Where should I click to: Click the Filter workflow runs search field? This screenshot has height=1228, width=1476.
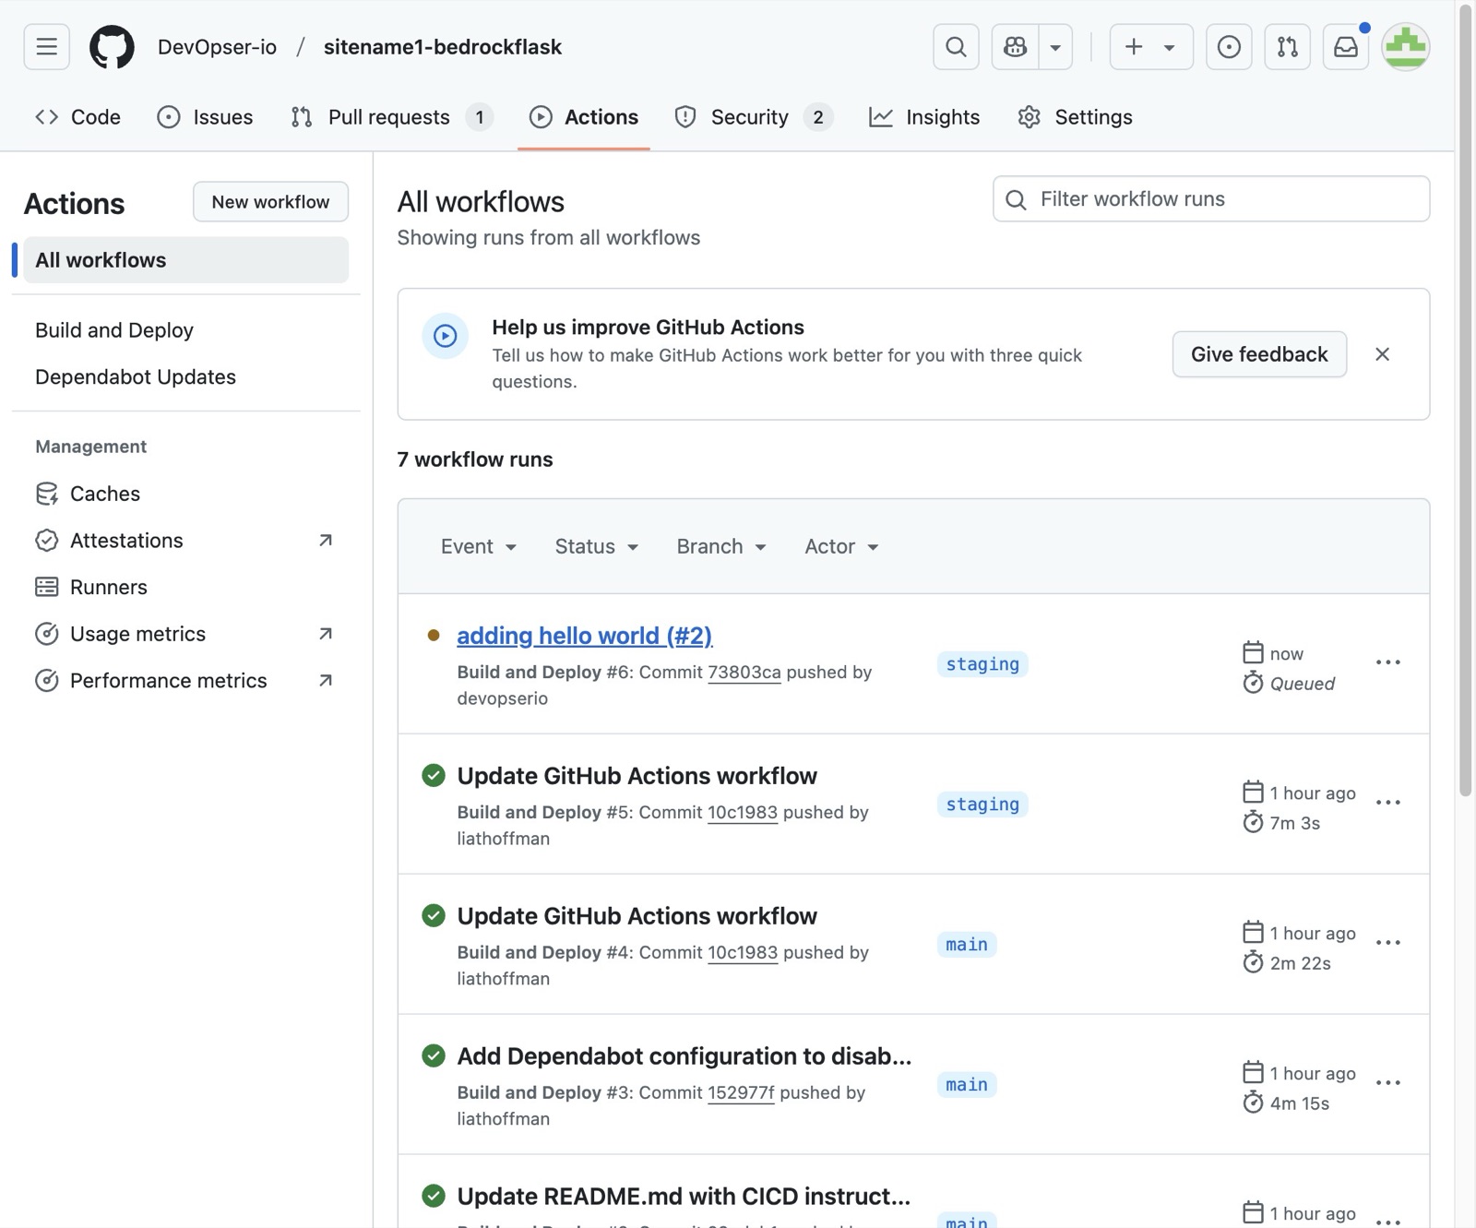click(1211, 199)
